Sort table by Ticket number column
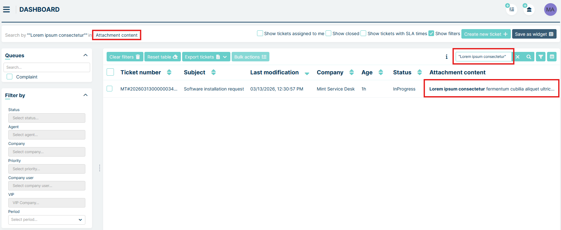561x230 pixels. point(169,72)
